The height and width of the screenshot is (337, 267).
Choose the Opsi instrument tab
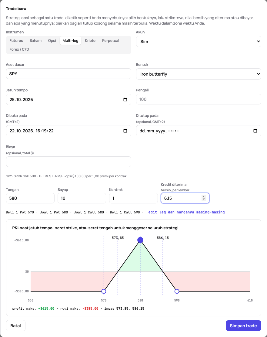click(52, 41)
